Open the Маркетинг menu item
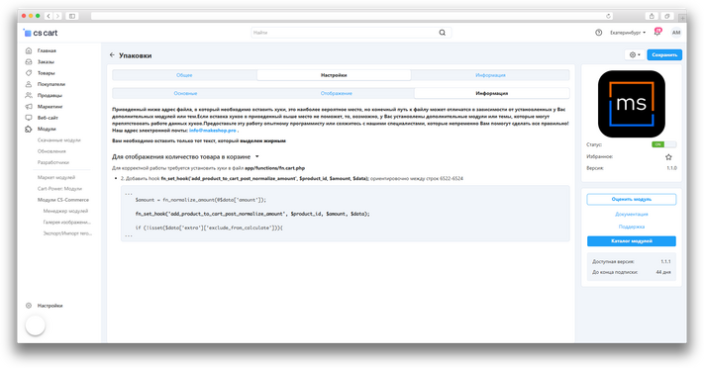The image size is (704, 368). pyautogui.click(x=50, y=107)
